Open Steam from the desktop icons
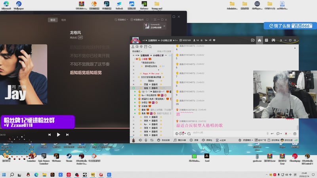 pos(69,158)
